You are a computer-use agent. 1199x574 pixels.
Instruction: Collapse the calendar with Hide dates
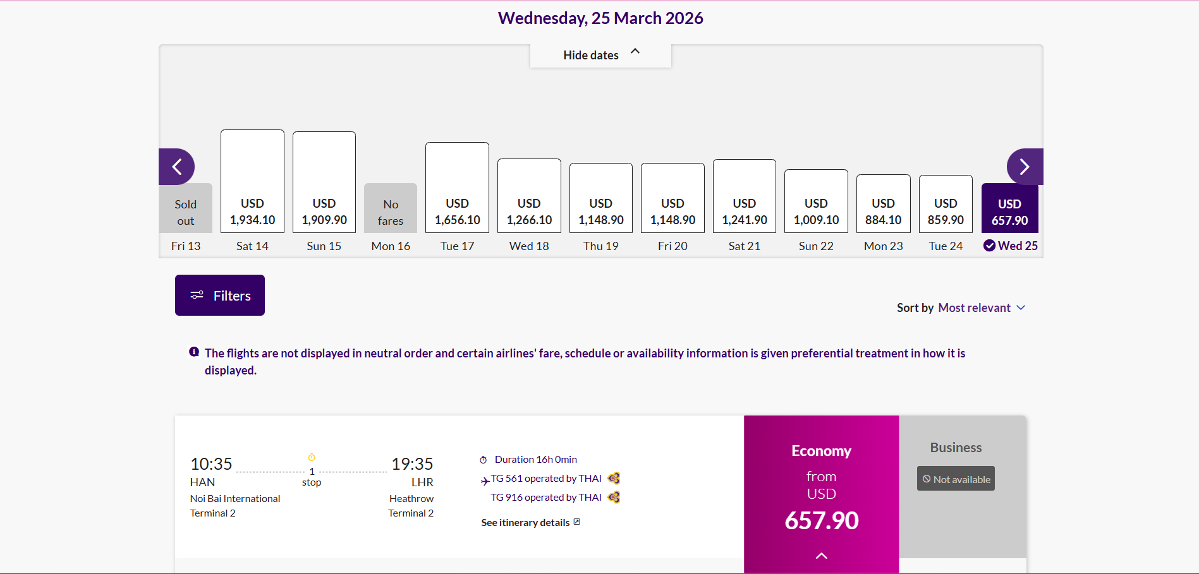(600, 55)
